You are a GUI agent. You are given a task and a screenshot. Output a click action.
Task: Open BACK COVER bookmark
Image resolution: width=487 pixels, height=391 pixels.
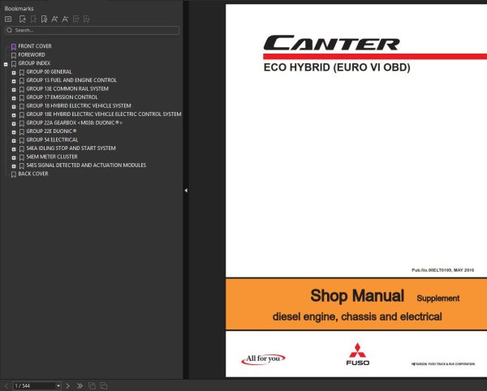[33, 174]
